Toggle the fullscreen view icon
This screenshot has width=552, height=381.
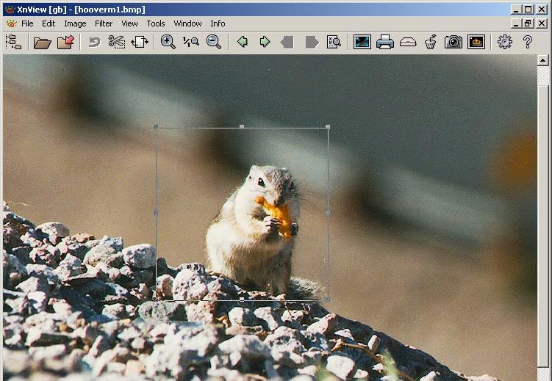point(362,42)
